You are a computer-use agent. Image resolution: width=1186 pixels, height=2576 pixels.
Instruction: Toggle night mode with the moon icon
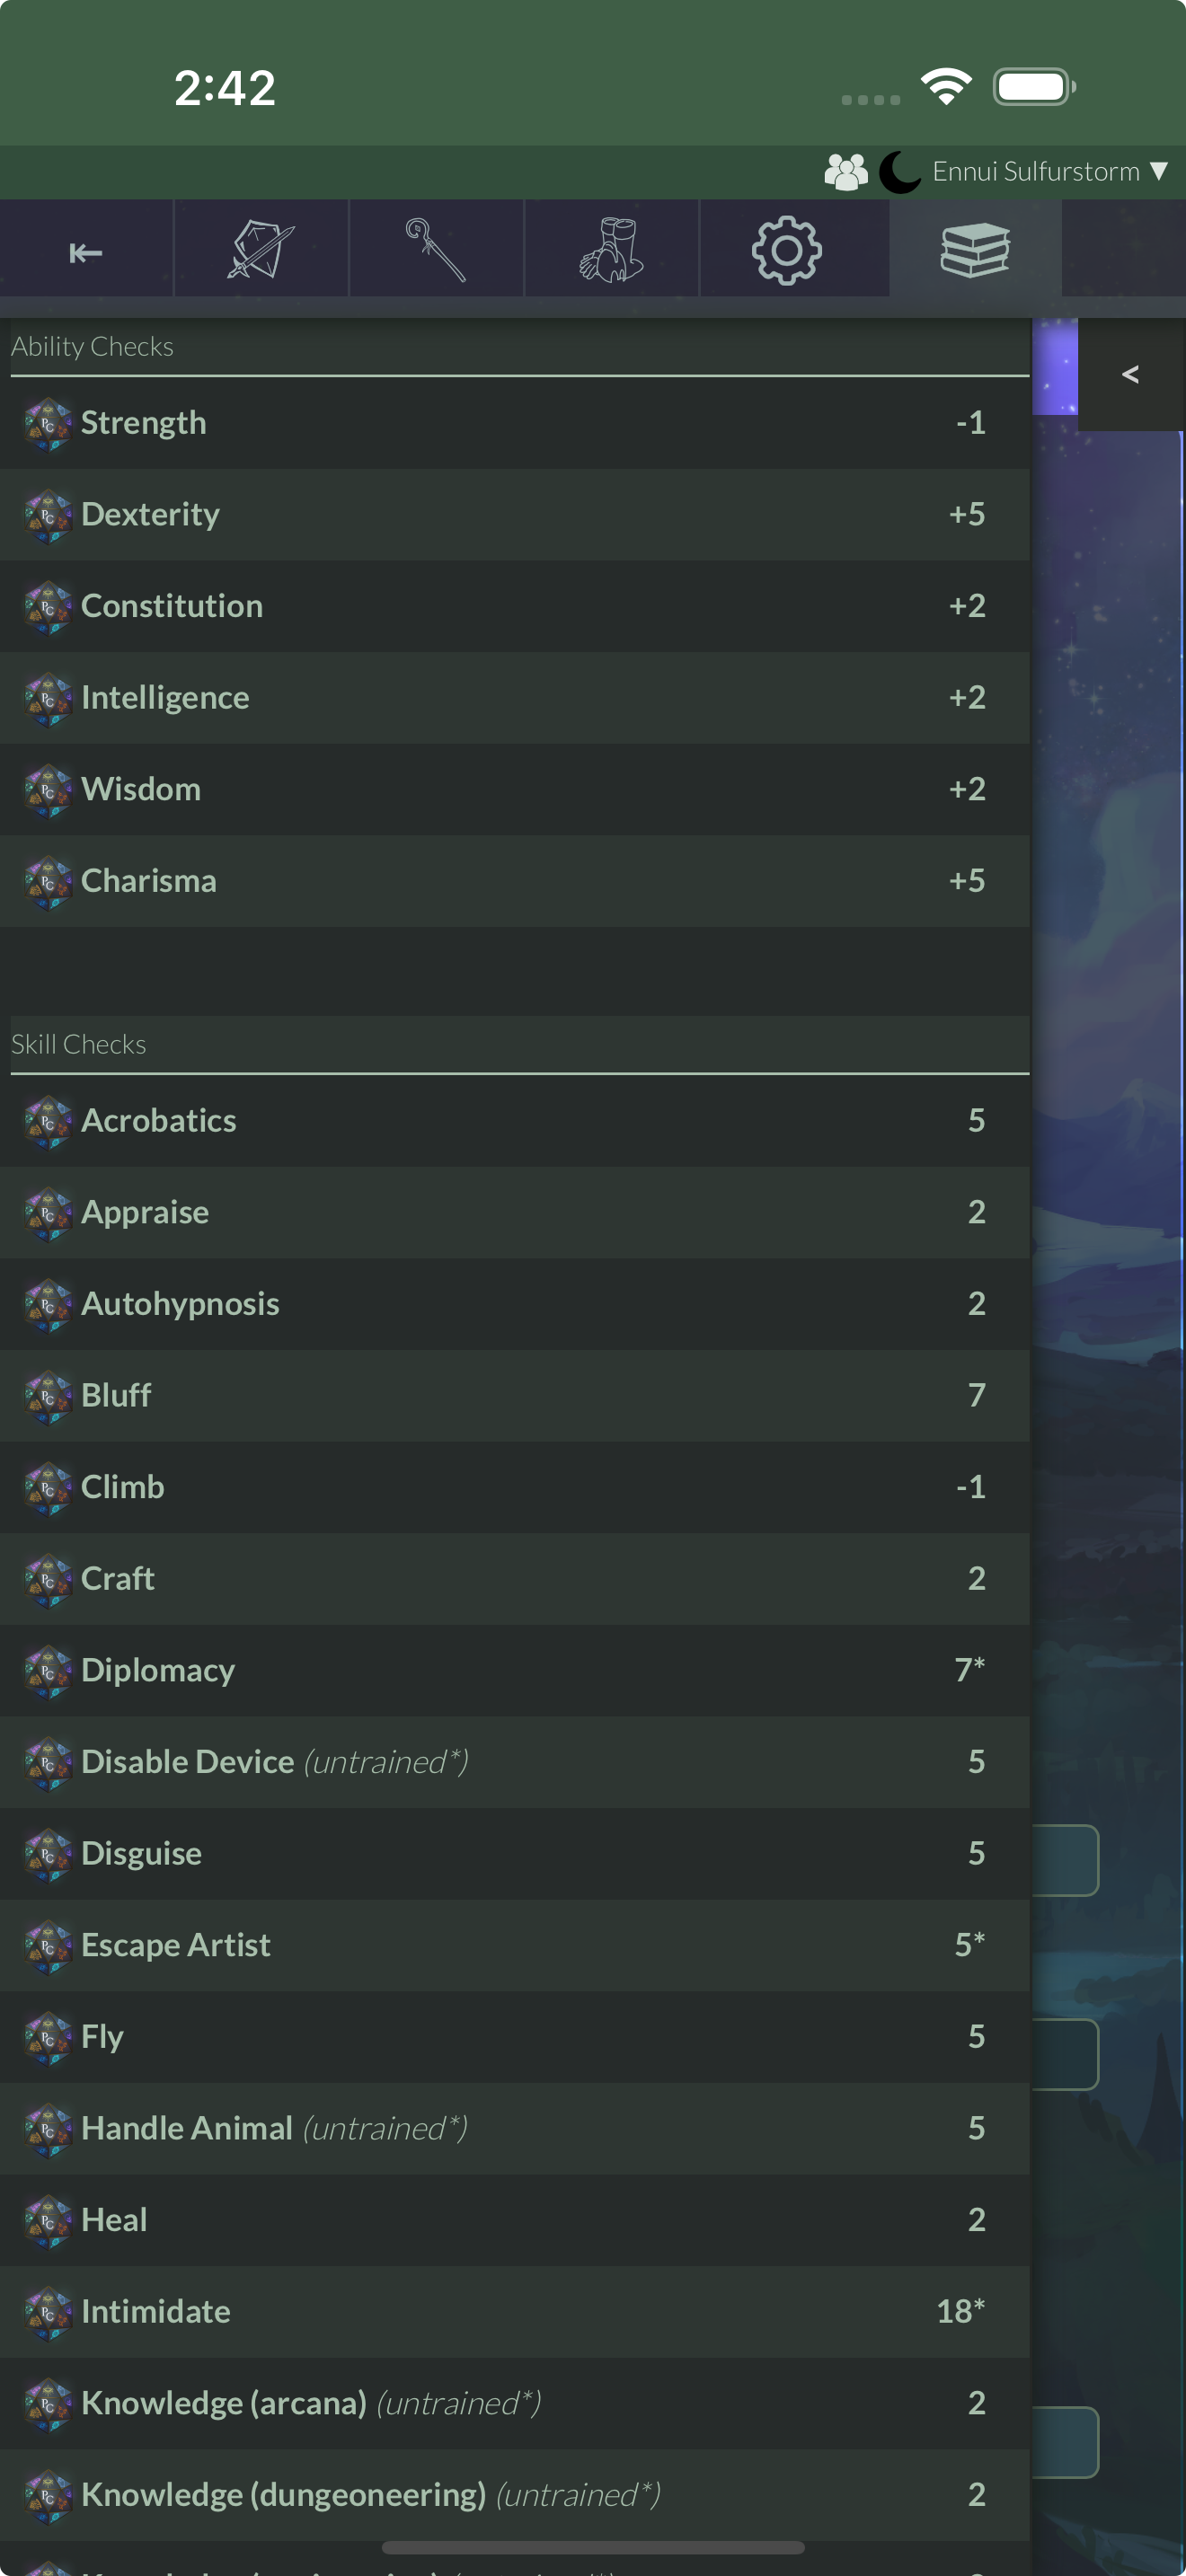coord(899,172)
